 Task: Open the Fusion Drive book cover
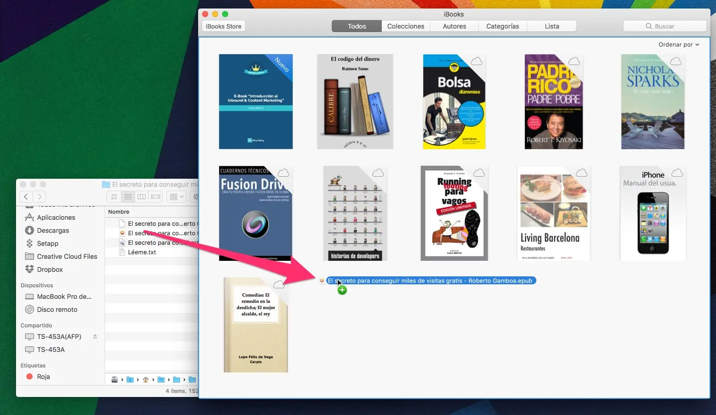(256, 214)
